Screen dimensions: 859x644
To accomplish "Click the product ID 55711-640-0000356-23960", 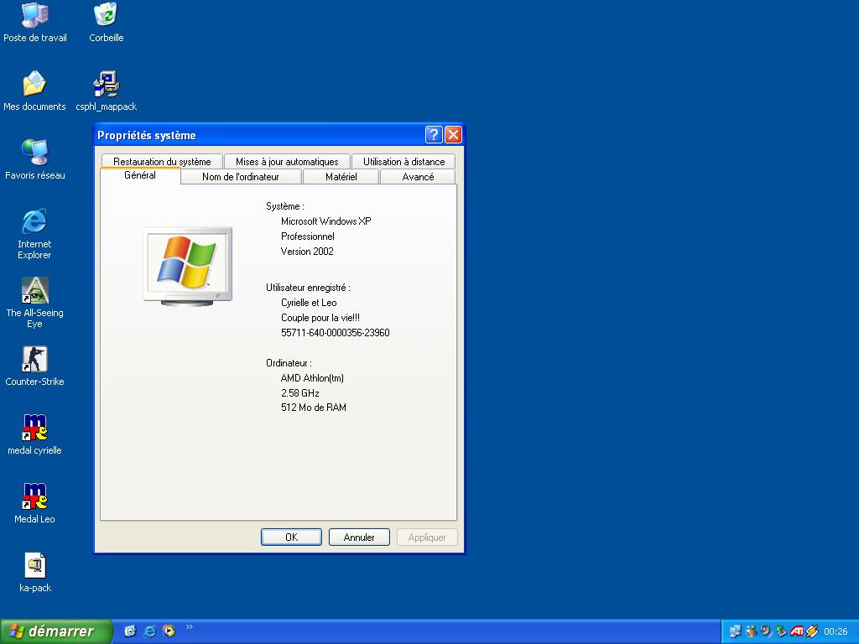I will (x=336, y=332).
